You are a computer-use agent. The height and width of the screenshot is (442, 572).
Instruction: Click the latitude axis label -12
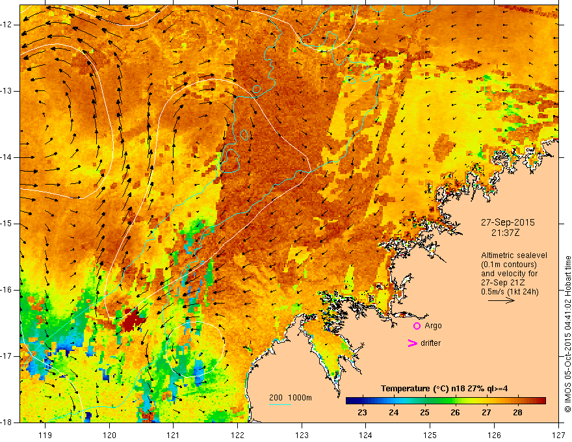coord(7,25)
